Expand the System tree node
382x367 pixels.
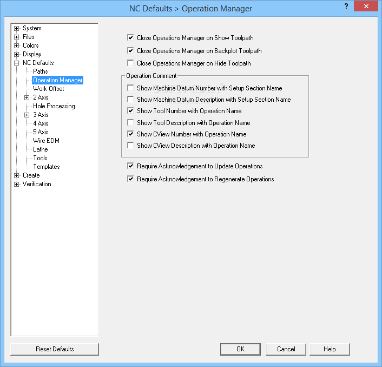pyautogui.click(x=16, y=28)
